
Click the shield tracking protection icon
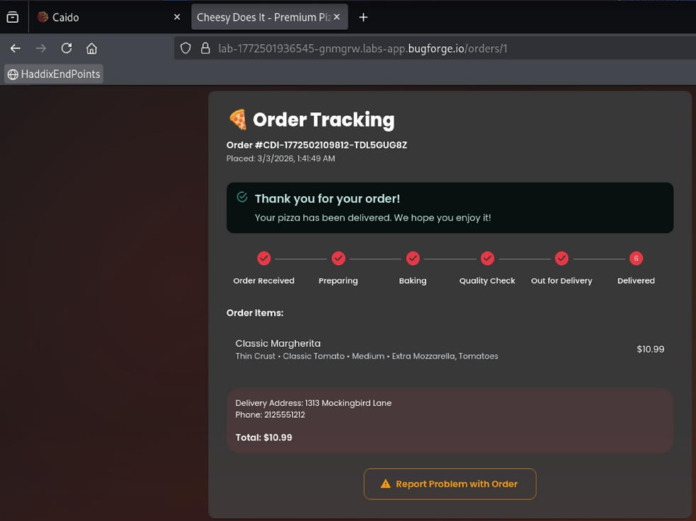(x=185, y=48)
